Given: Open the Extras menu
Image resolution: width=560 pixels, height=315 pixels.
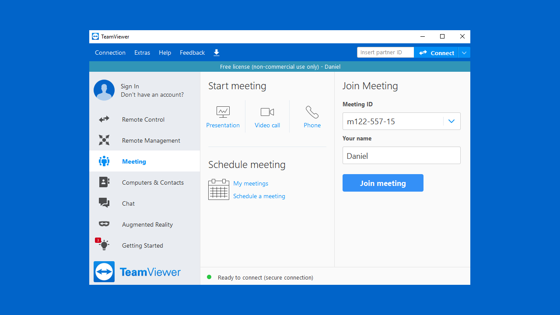Looking at the screenshot, I should [x=142, y=52].
